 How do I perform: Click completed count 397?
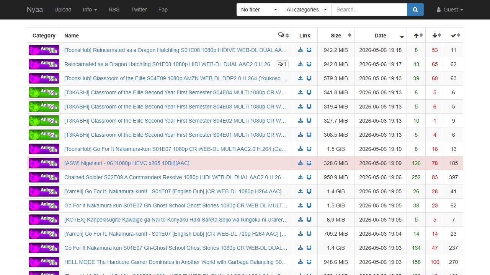[454, 177]
